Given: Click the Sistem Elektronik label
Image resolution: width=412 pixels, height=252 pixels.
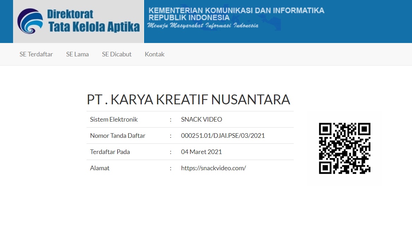Looking at the screenshot, I should pyautogui.click(x=114, y=119).
